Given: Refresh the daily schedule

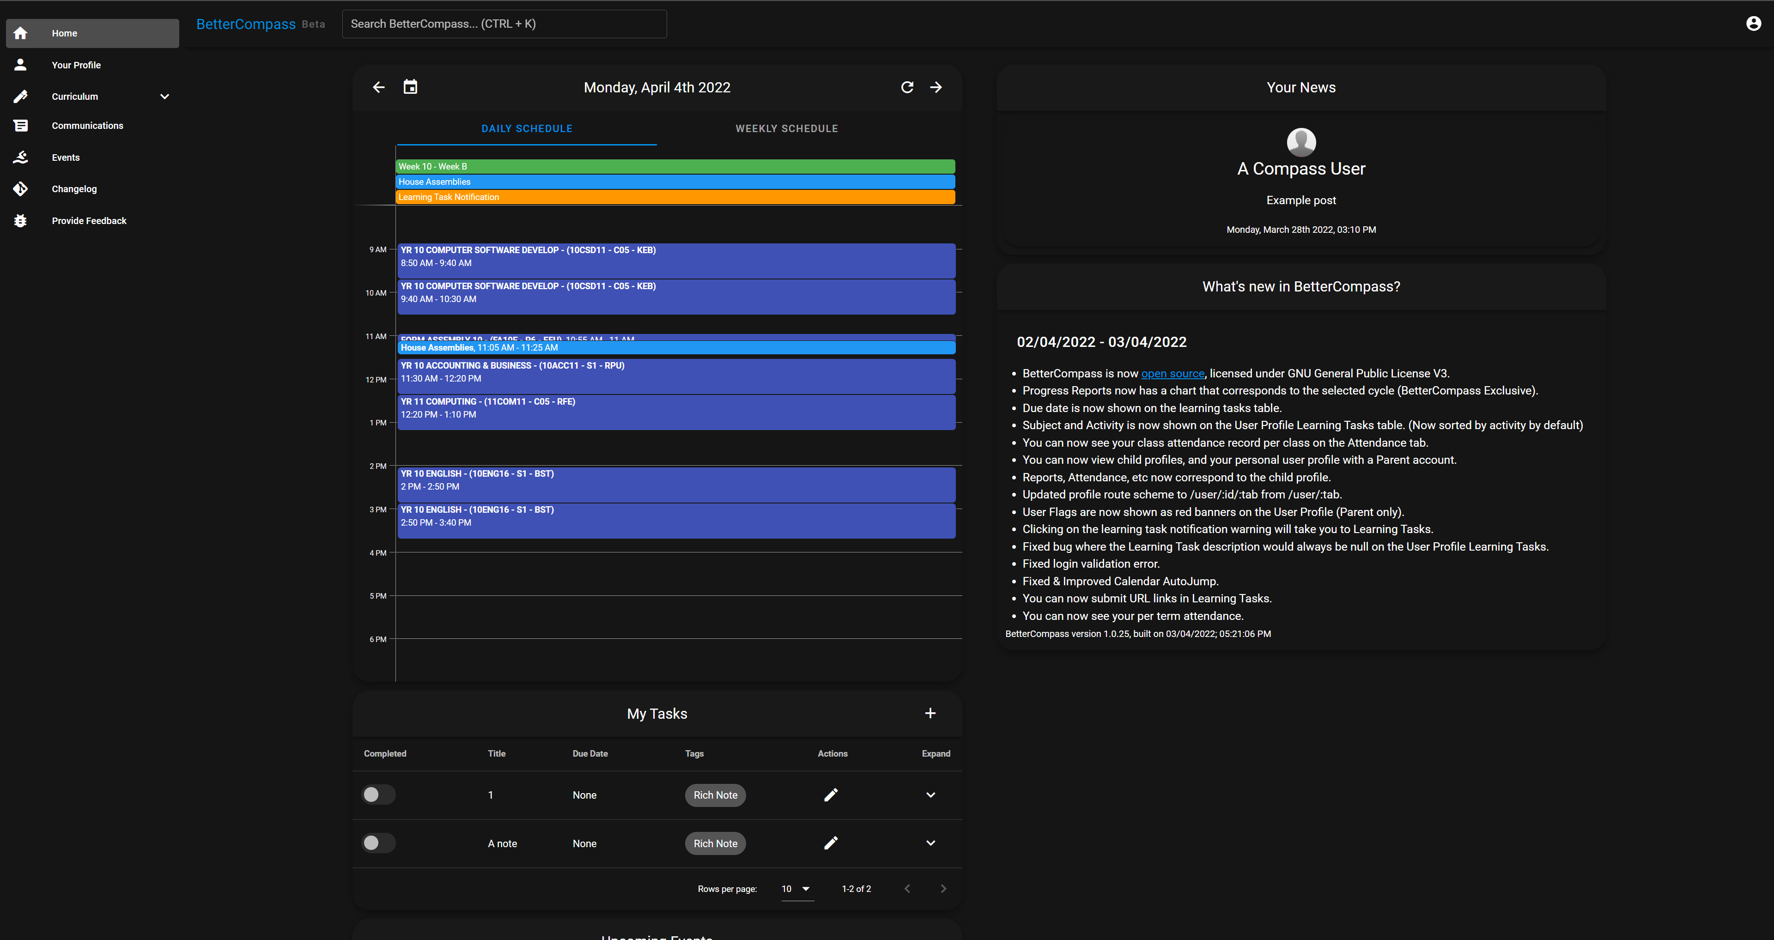Looking at the screenshot, I should (x=907, y=87).
